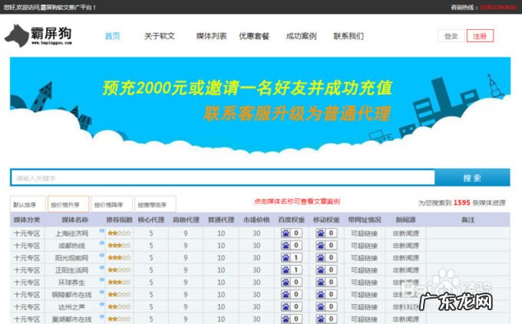Click the 1595 search result count

pos(462,203)
